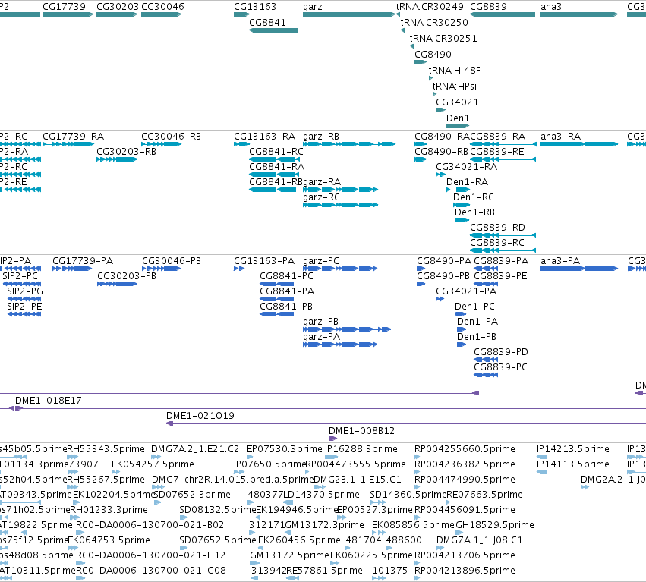This screenshot has height=582, width=646.
Task: Select the GH18529.5prime EST label
Action: [x=495, y=525]
